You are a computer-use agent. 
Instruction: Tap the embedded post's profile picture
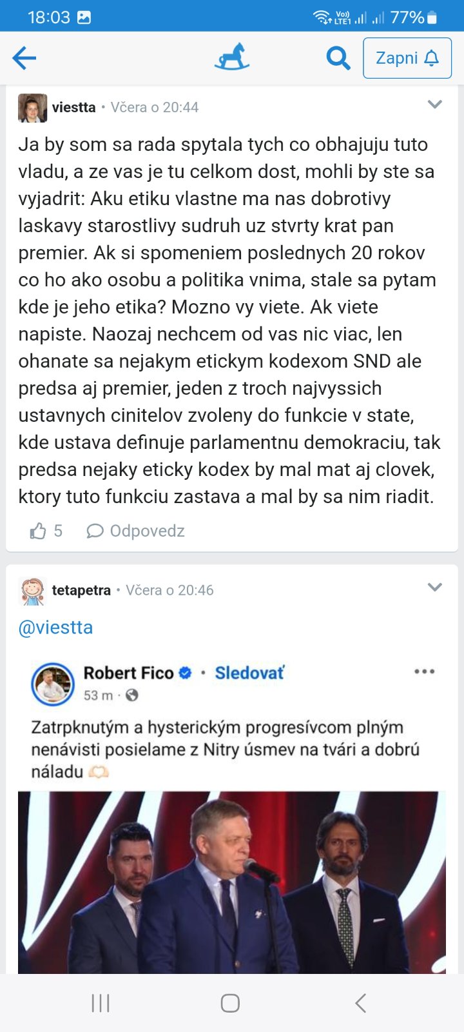tap(53, 684)
